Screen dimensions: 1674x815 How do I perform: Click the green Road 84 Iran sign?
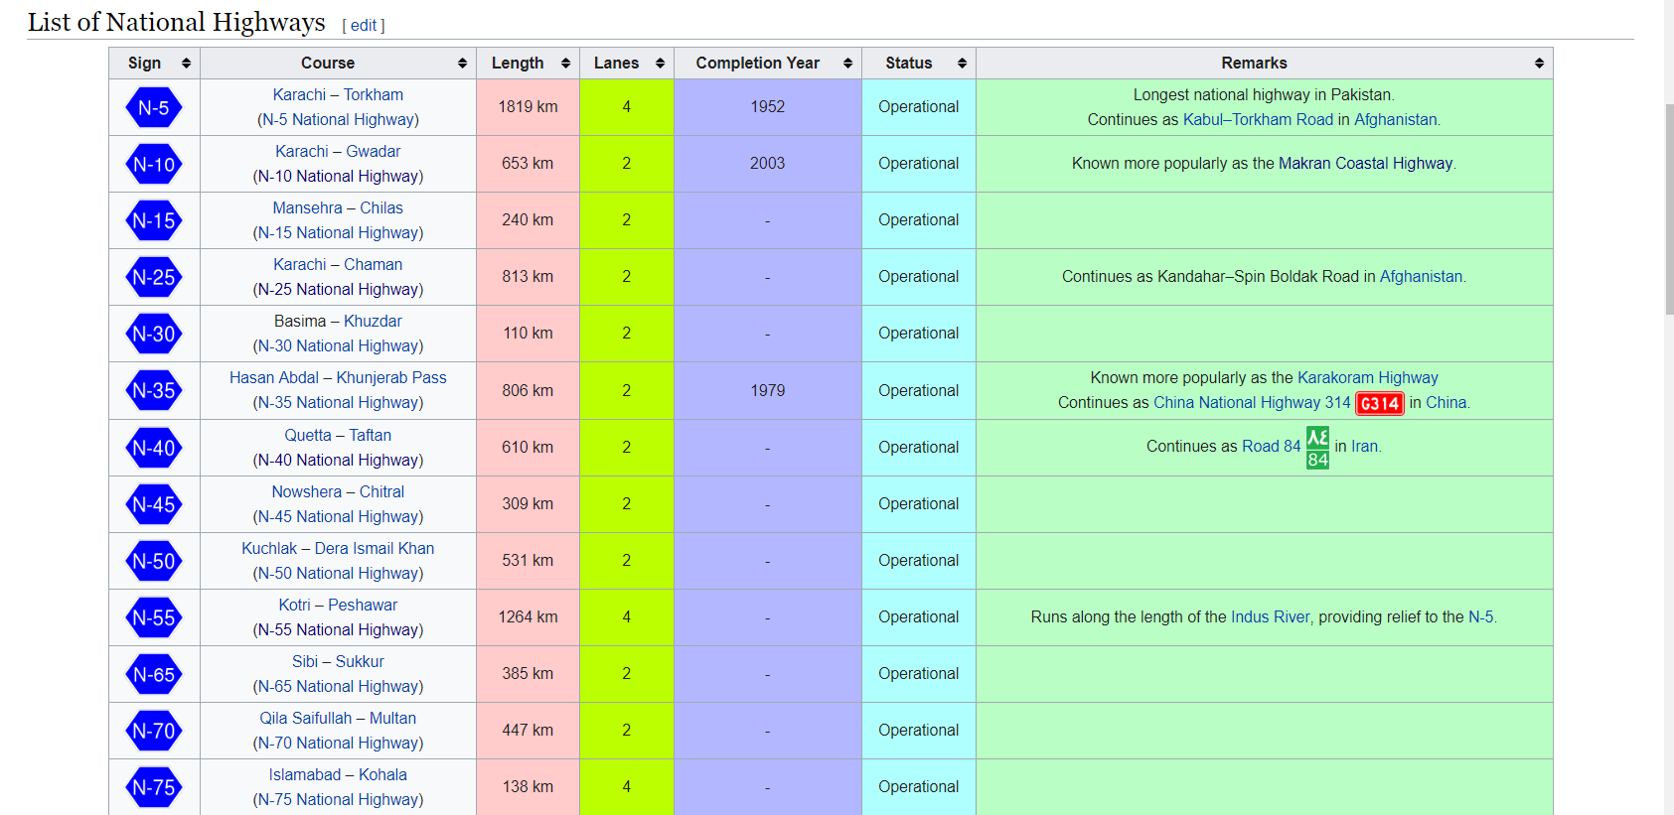pyautogui.click(x=1317, y=448)
